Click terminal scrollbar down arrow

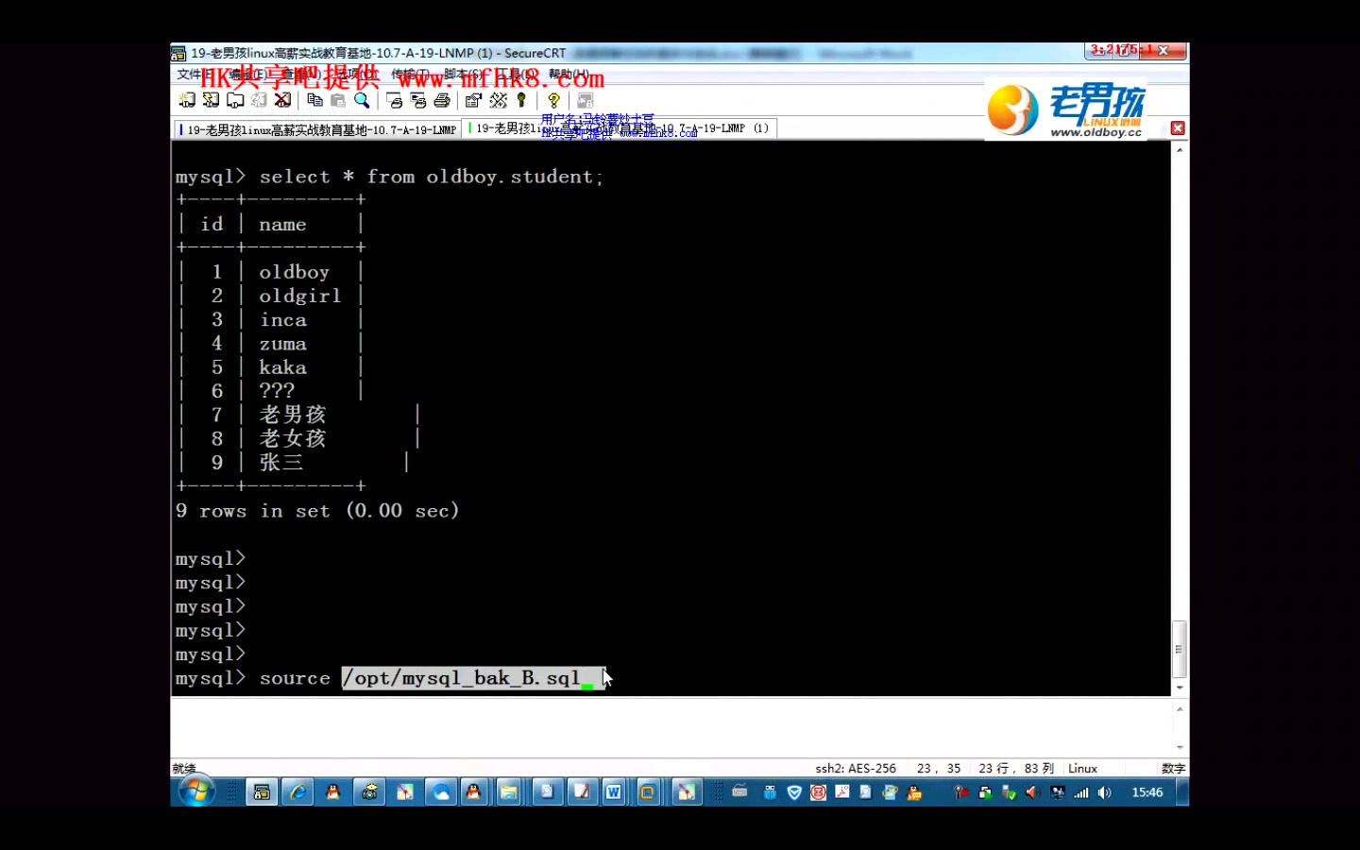(1180, 688)
